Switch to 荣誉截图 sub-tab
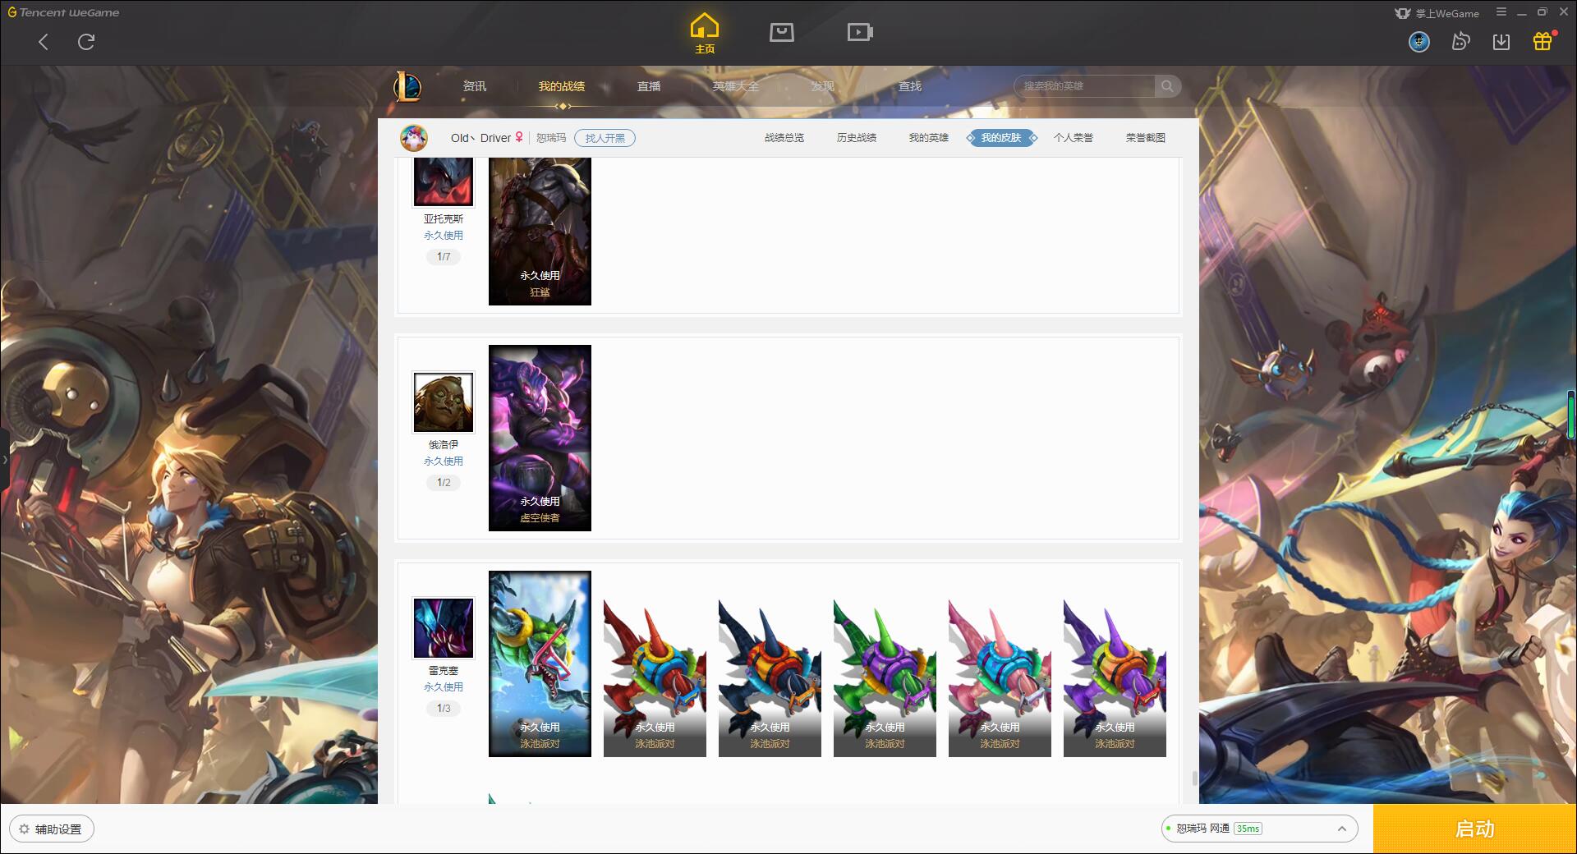This screenshot has width=1577, height=854. 1146,138
